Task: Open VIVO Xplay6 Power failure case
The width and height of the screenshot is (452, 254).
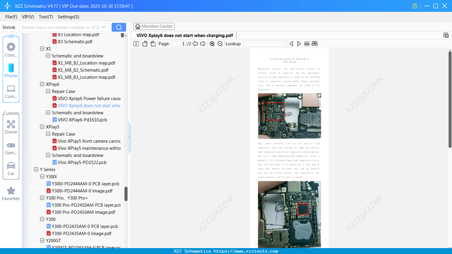Action: 89,99
